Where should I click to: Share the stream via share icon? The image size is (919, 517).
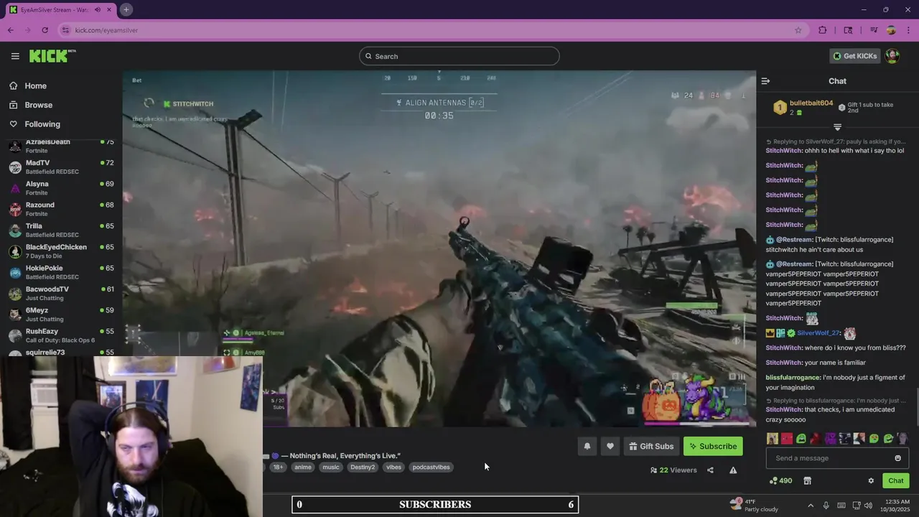coord(710,470)
